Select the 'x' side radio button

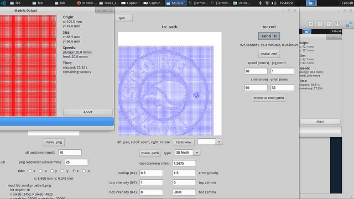(x=30, y=171)
